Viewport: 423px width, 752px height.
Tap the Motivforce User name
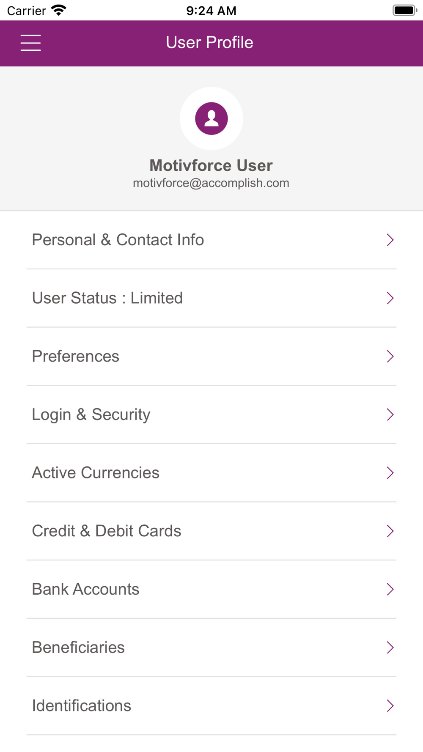point(211,165)
